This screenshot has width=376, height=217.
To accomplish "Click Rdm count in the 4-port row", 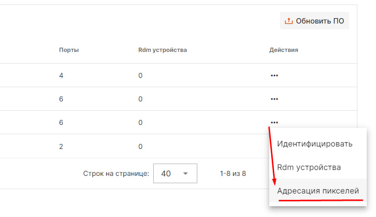I will (x=140, y=75).
